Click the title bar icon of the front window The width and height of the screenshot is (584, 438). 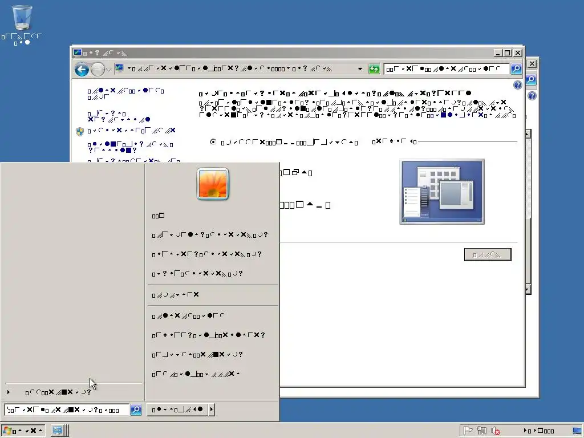point(78,53)
